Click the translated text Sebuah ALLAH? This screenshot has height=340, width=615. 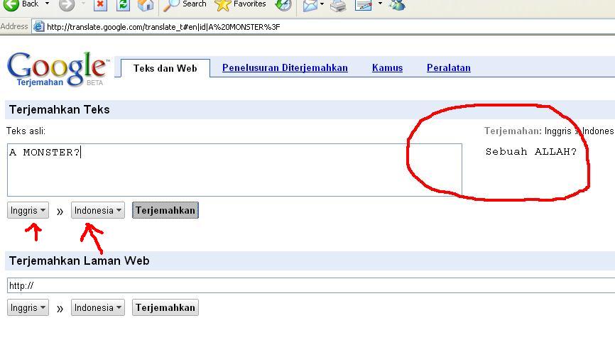[x=531, y=152]
